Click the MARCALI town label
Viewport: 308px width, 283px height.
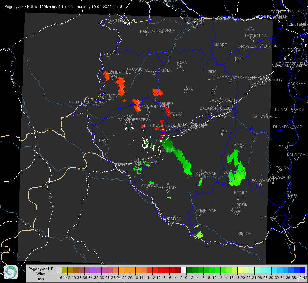click(170, 151)
